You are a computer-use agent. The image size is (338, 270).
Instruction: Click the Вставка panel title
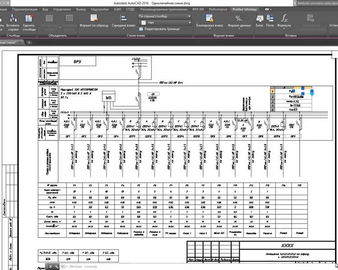[x=291, y=36]
